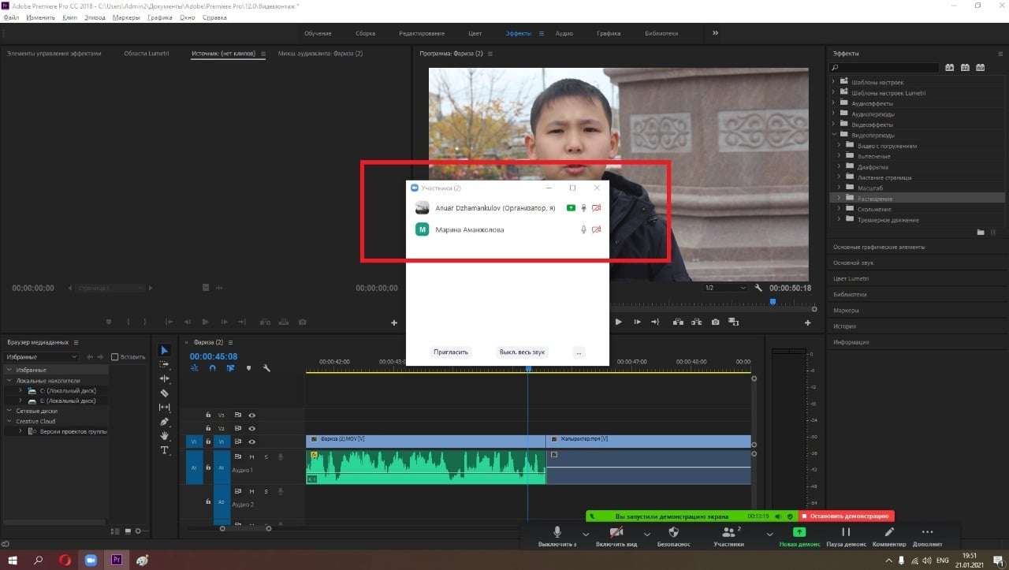This screenshot has width=1009, height=570.
Task: Click the Пригласить button in participants window
Action: [x=451, y=352]
